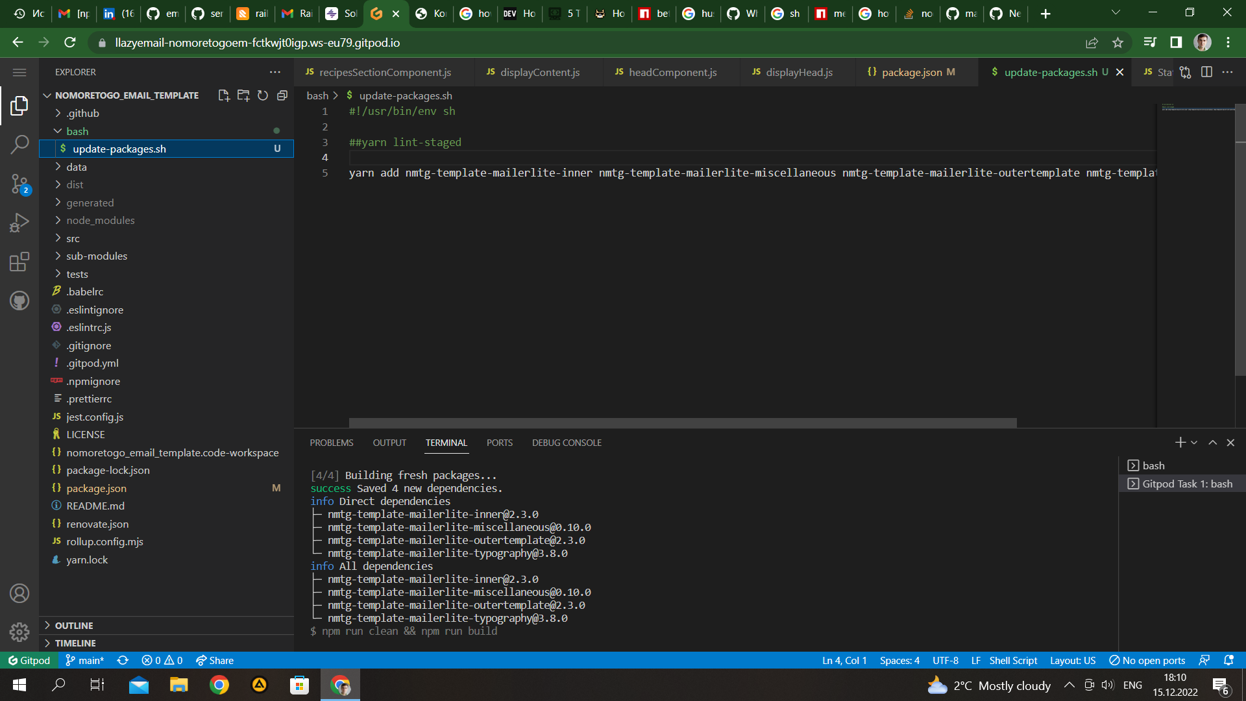Split the editor to the right
1246x701 pixels.
pyautogui.click(x=1206, y=72)
